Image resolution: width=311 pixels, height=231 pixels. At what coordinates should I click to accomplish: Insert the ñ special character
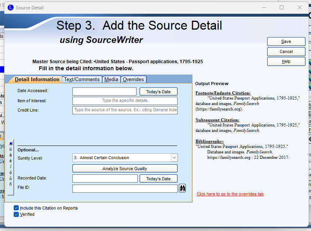point(11,184)
